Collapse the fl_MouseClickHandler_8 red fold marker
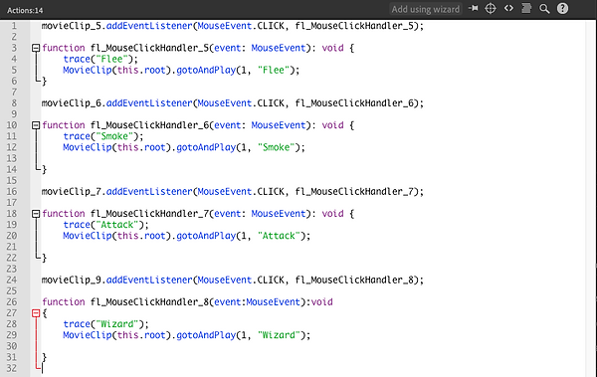Screen dimensions: 597x377 36,313
